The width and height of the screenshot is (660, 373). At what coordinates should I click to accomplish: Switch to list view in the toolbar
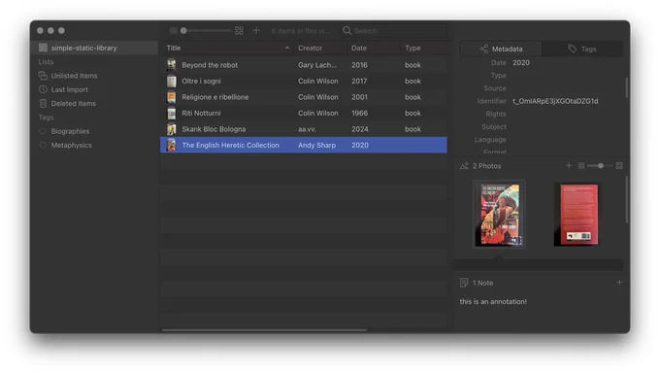tap(173, 31)
